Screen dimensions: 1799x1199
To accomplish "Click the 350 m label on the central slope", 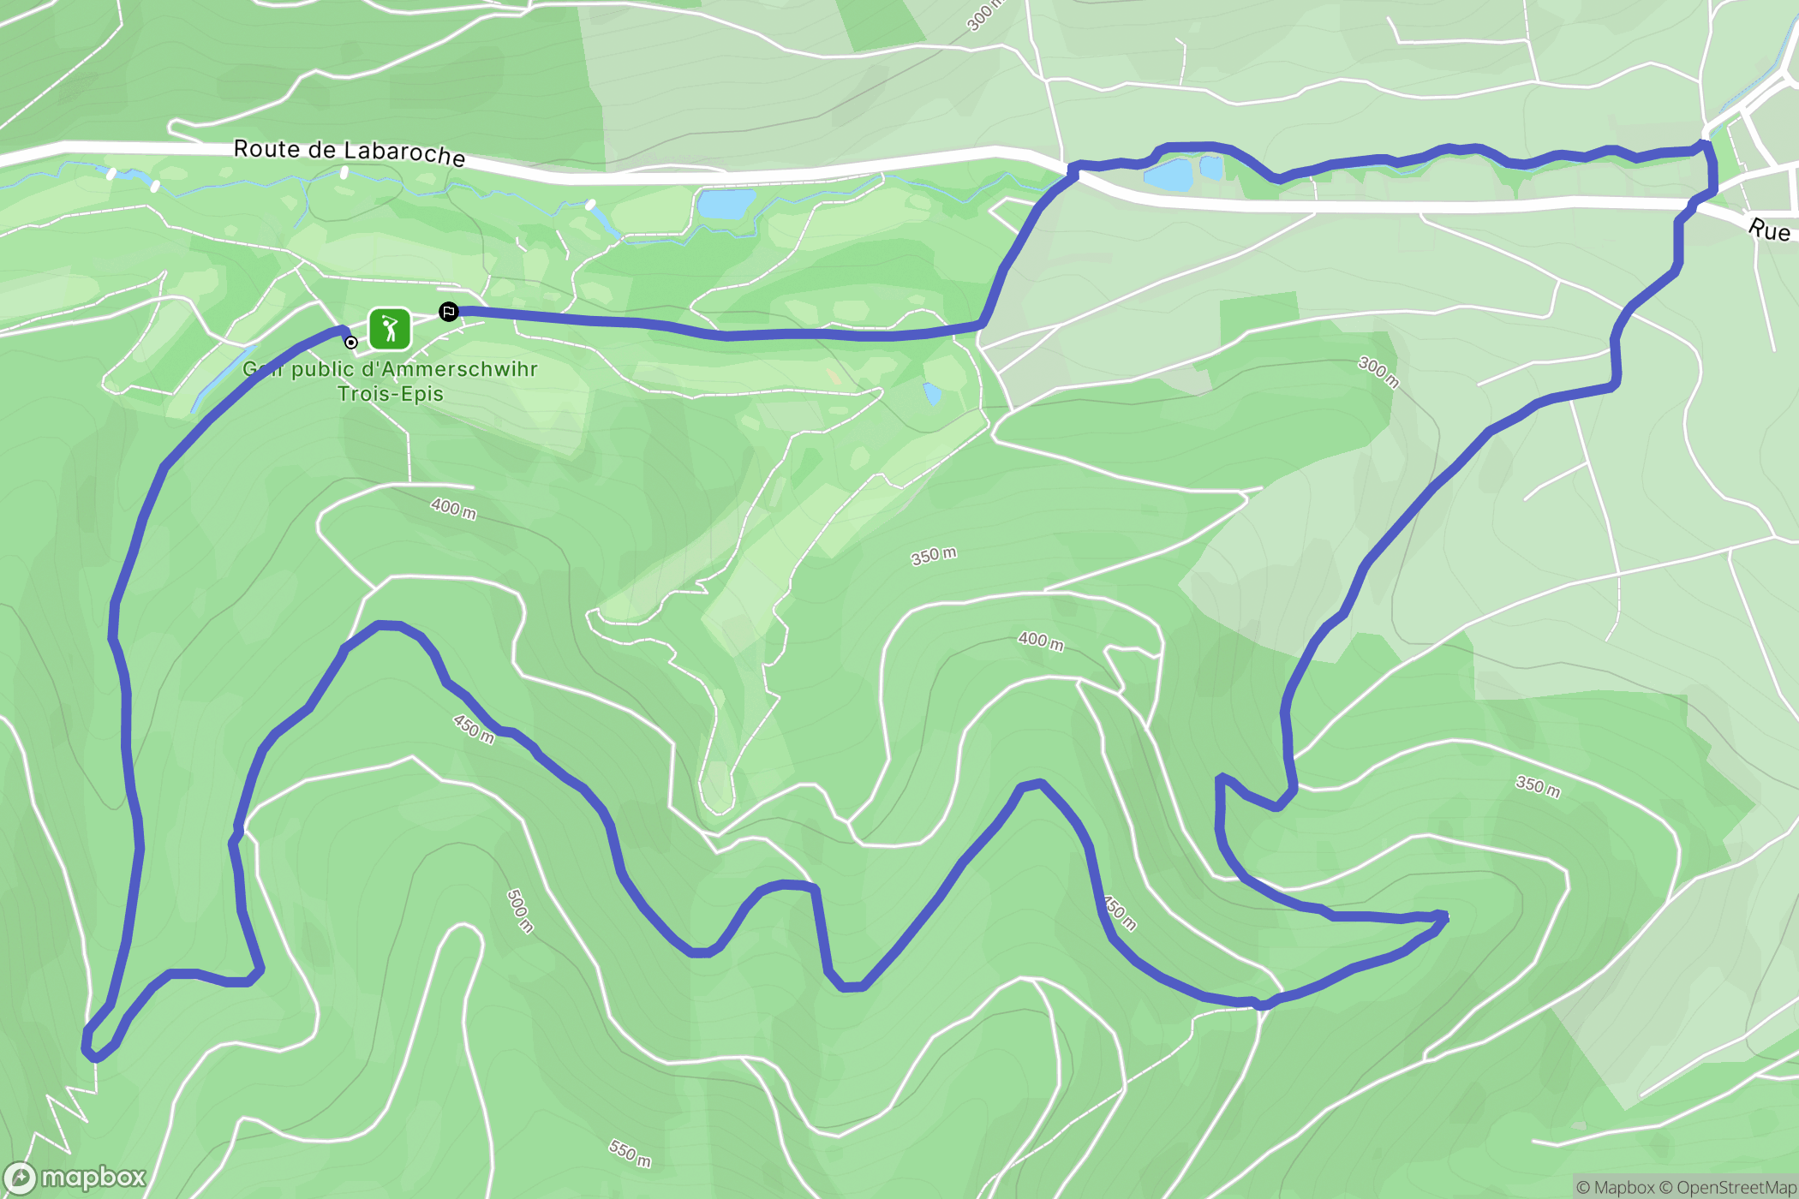I will click(x=934, y=556).
